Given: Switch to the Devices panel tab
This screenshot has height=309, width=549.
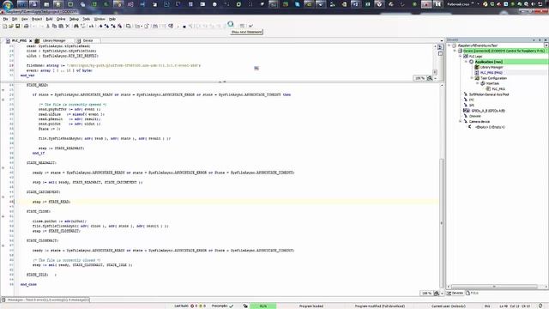Looking at the screenshot, I should [x=455, y=294].
